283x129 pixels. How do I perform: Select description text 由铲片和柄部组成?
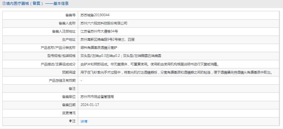click(94, 64)
